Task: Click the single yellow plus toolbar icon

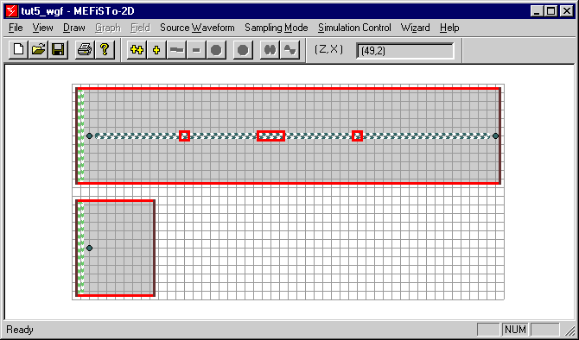Action: [x=156, y=50]
